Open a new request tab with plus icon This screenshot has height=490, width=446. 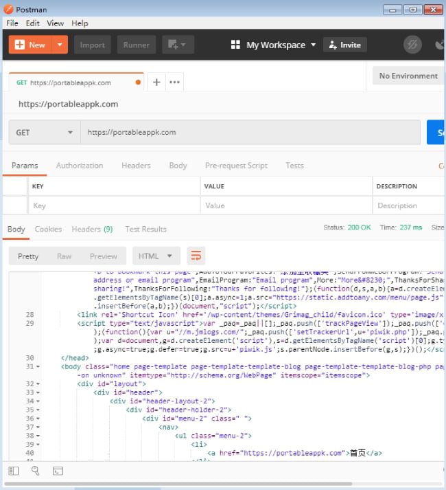click(x=156, y=82)
